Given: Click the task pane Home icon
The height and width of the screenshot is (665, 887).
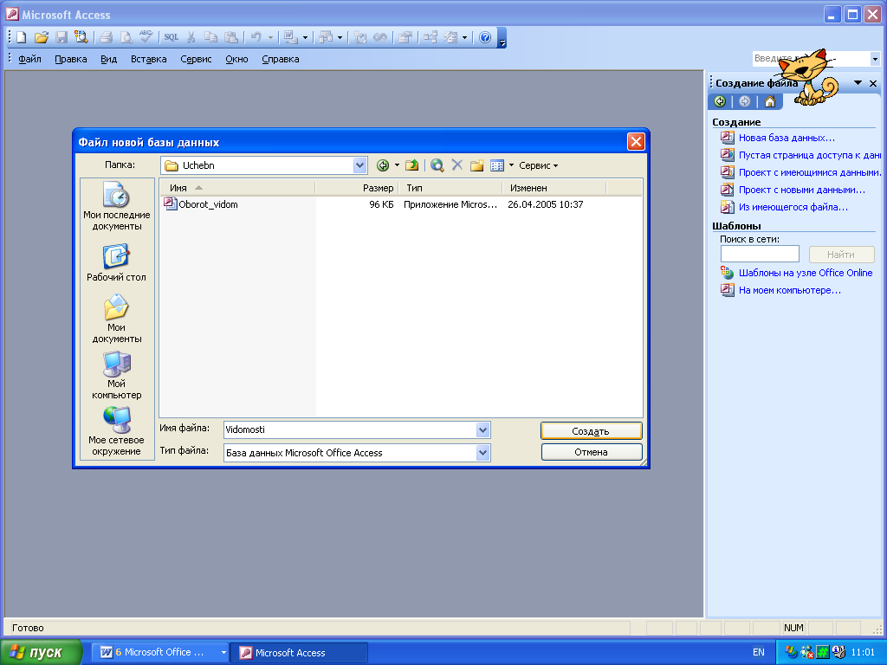Looking at the screenshot, I should (770, 102).
